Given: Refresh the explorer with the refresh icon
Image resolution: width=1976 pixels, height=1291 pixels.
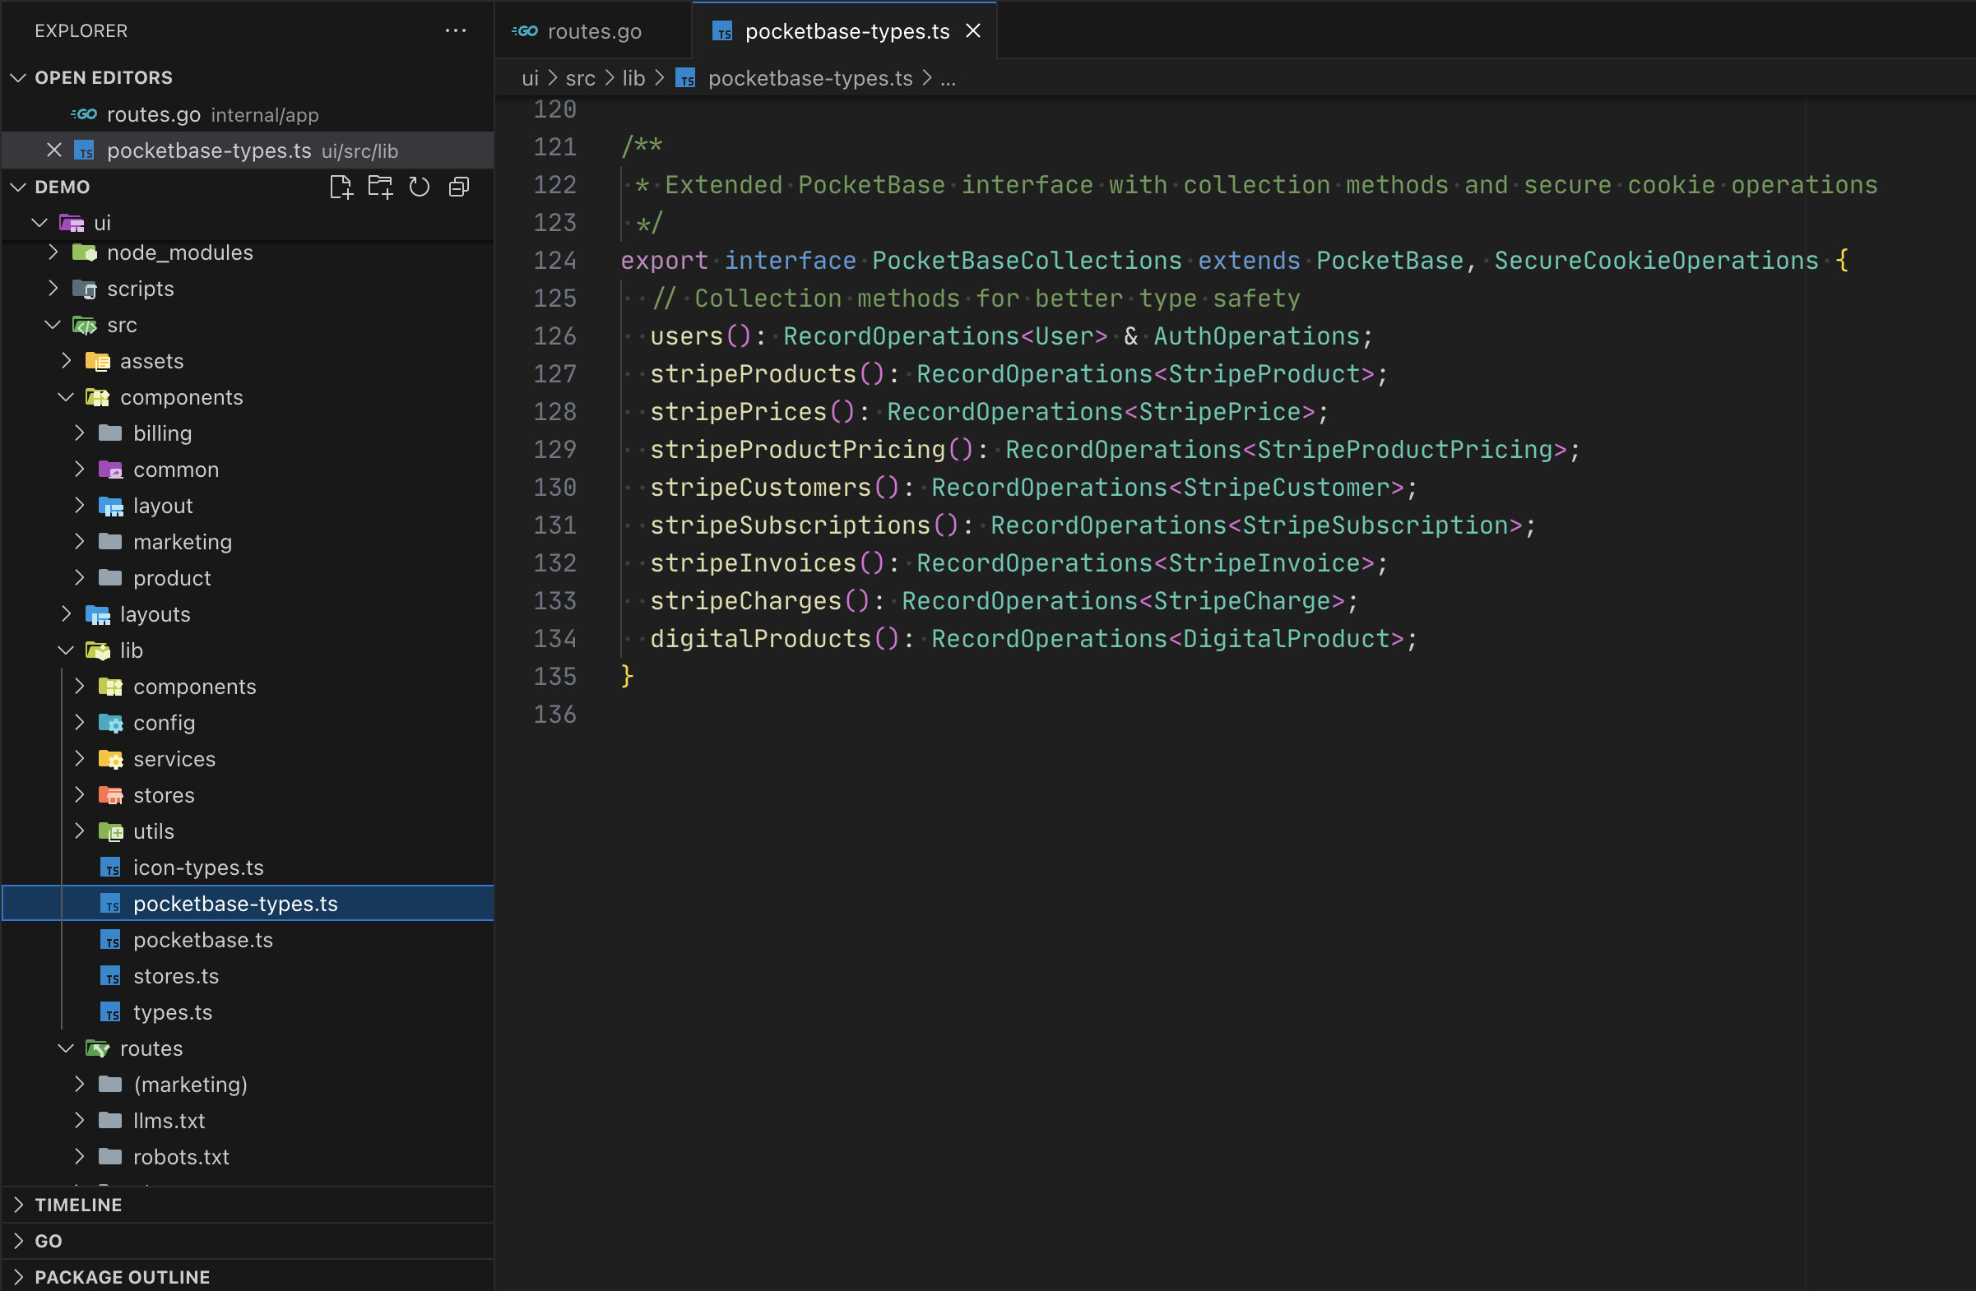Looking at the screenshot, I should click(420, 187).
